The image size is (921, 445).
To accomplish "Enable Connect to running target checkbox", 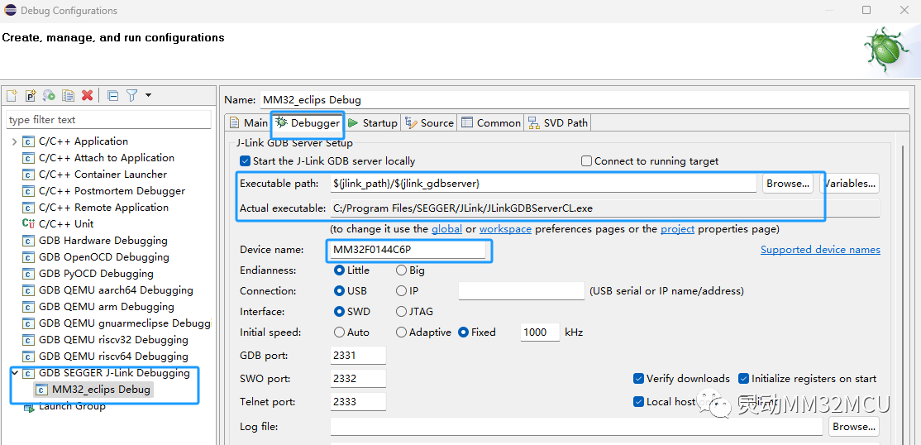I will pos(586,161).
